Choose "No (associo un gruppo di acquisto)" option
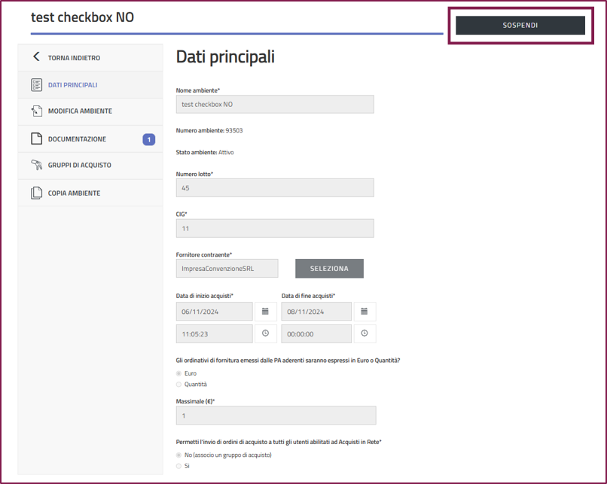Viewport: 607px width, 484px height. (x=179, y=455)
